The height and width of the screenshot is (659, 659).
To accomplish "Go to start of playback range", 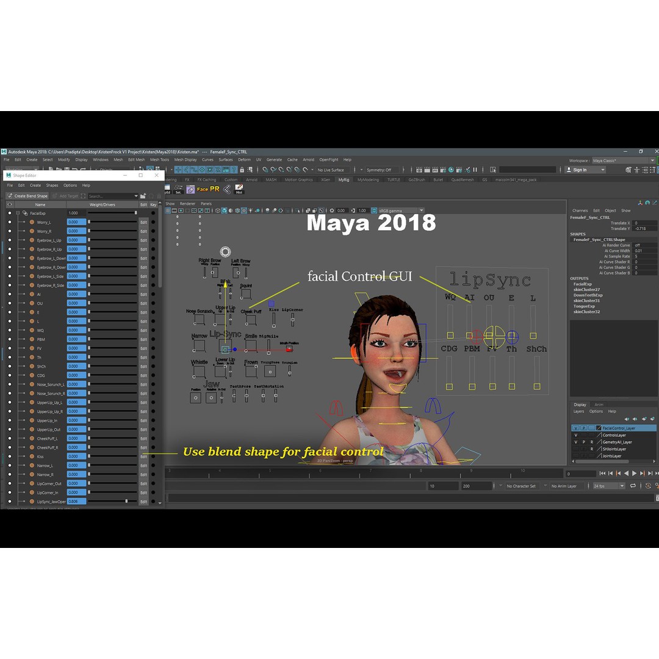I will tap(602, 474).
